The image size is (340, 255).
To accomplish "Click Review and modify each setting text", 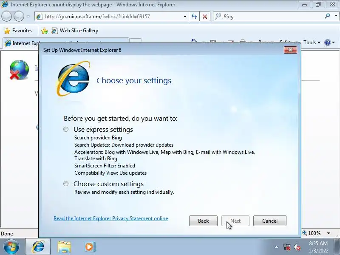I will click(124, 192).
